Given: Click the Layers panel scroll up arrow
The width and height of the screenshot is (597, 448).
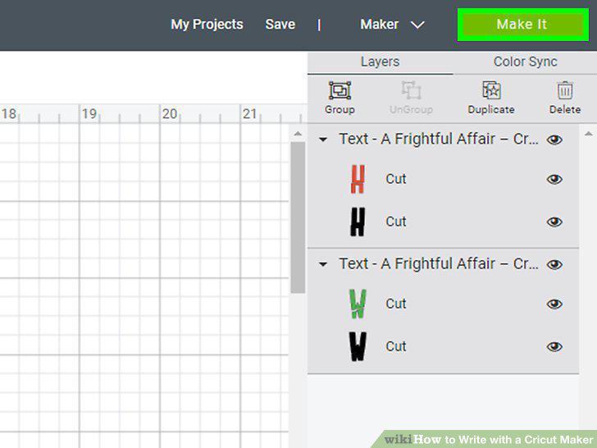Looking at the screenshot, I should (x=588, y=134).
